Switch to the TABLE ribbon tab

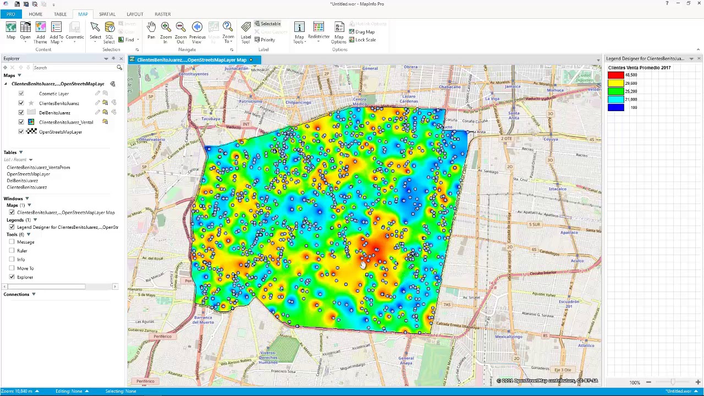coord(60,14)
